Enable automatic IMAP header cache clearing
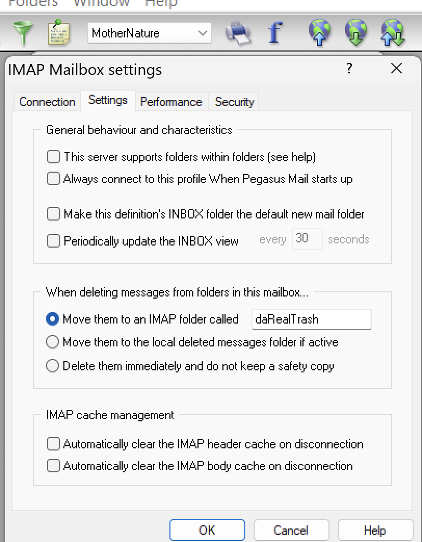Viewport: 422px width, 542px height. [54, 444]
